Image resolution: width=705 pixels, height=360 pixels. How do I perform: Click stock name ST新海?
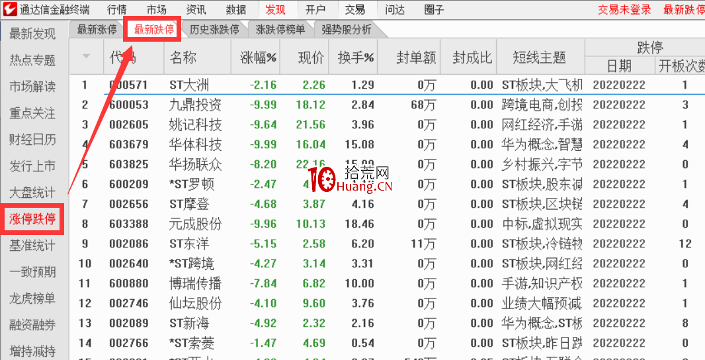[x=189, y=323]
